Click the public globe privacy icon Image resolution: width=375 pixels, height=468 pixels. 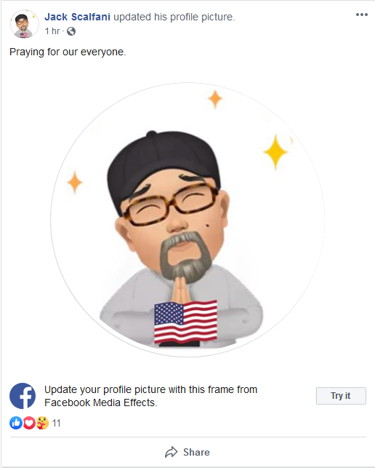pos(71,31)
